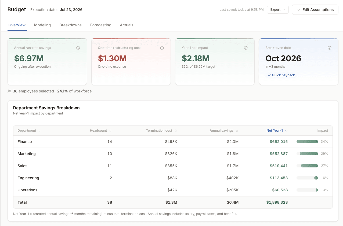Open the Export dropdown
The width and height of the screenshot is (343, 226).
[x=278, y=10]
